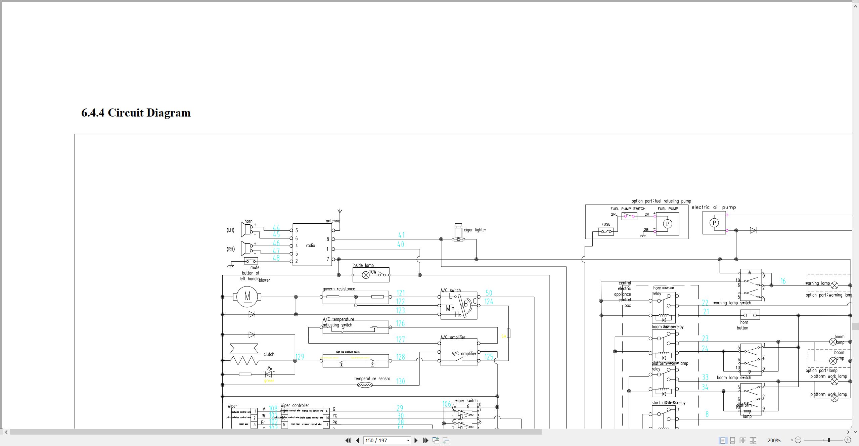This screenshot has width=859, height=446.
Task: Click the temperature sensro label
Action: pos(372,378)
